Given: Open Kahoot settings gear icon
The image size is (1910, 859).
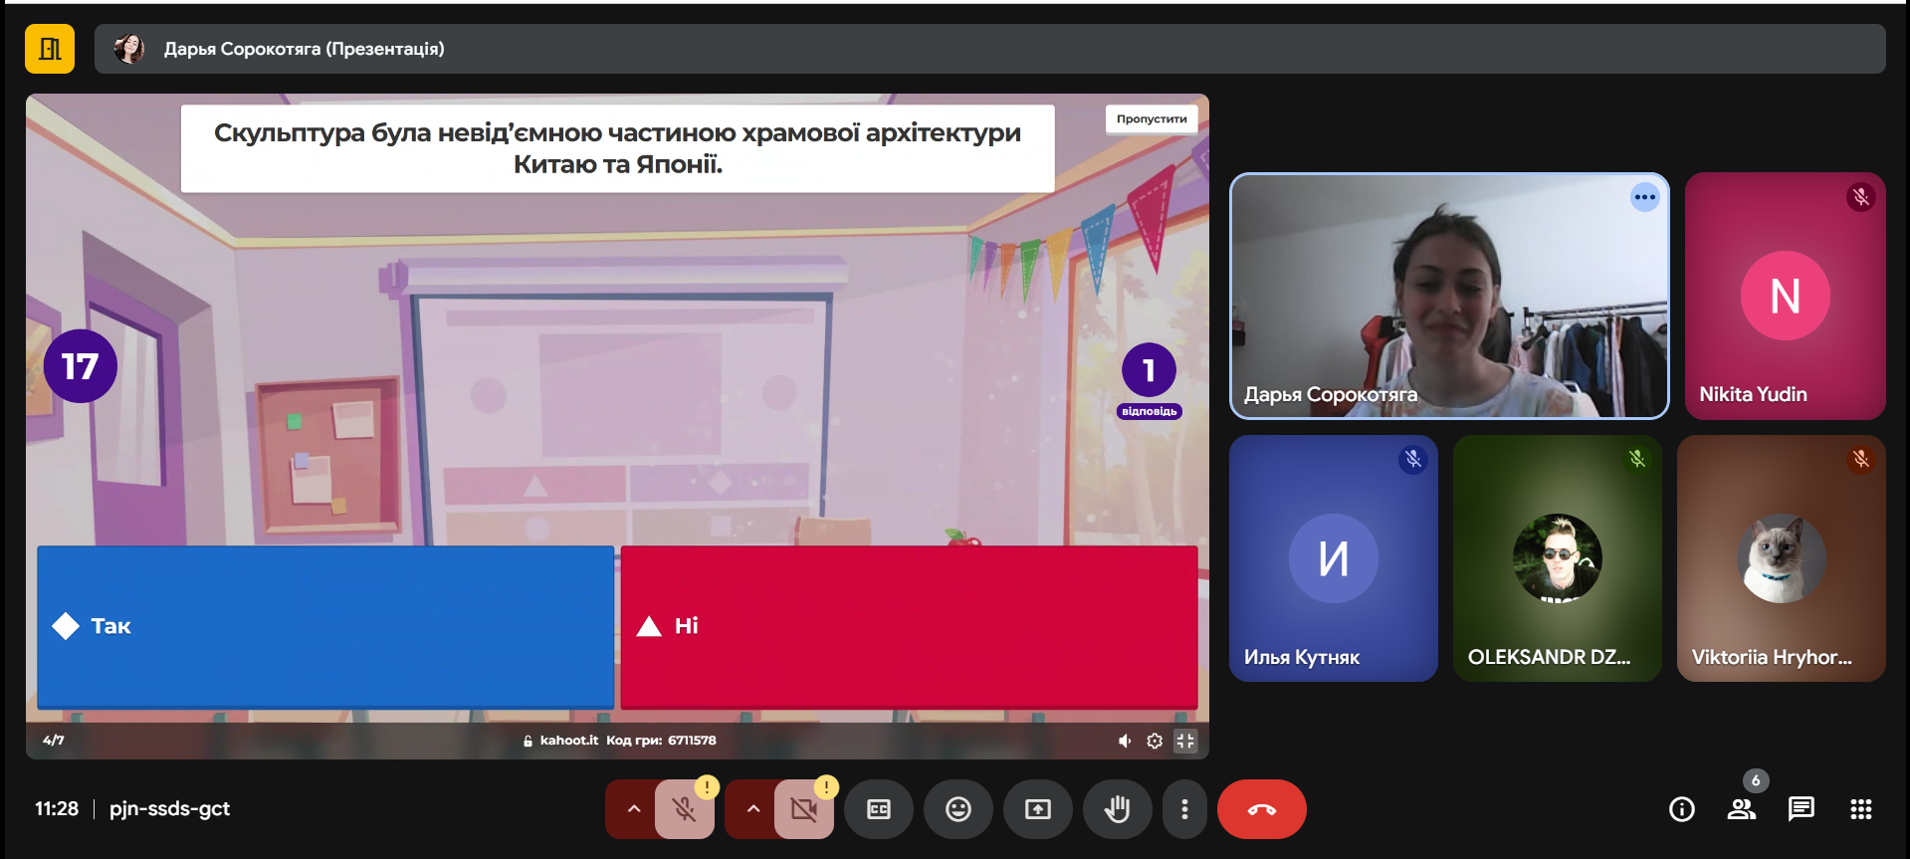Looking at the screenshot, I should (x=1155, y=741).
